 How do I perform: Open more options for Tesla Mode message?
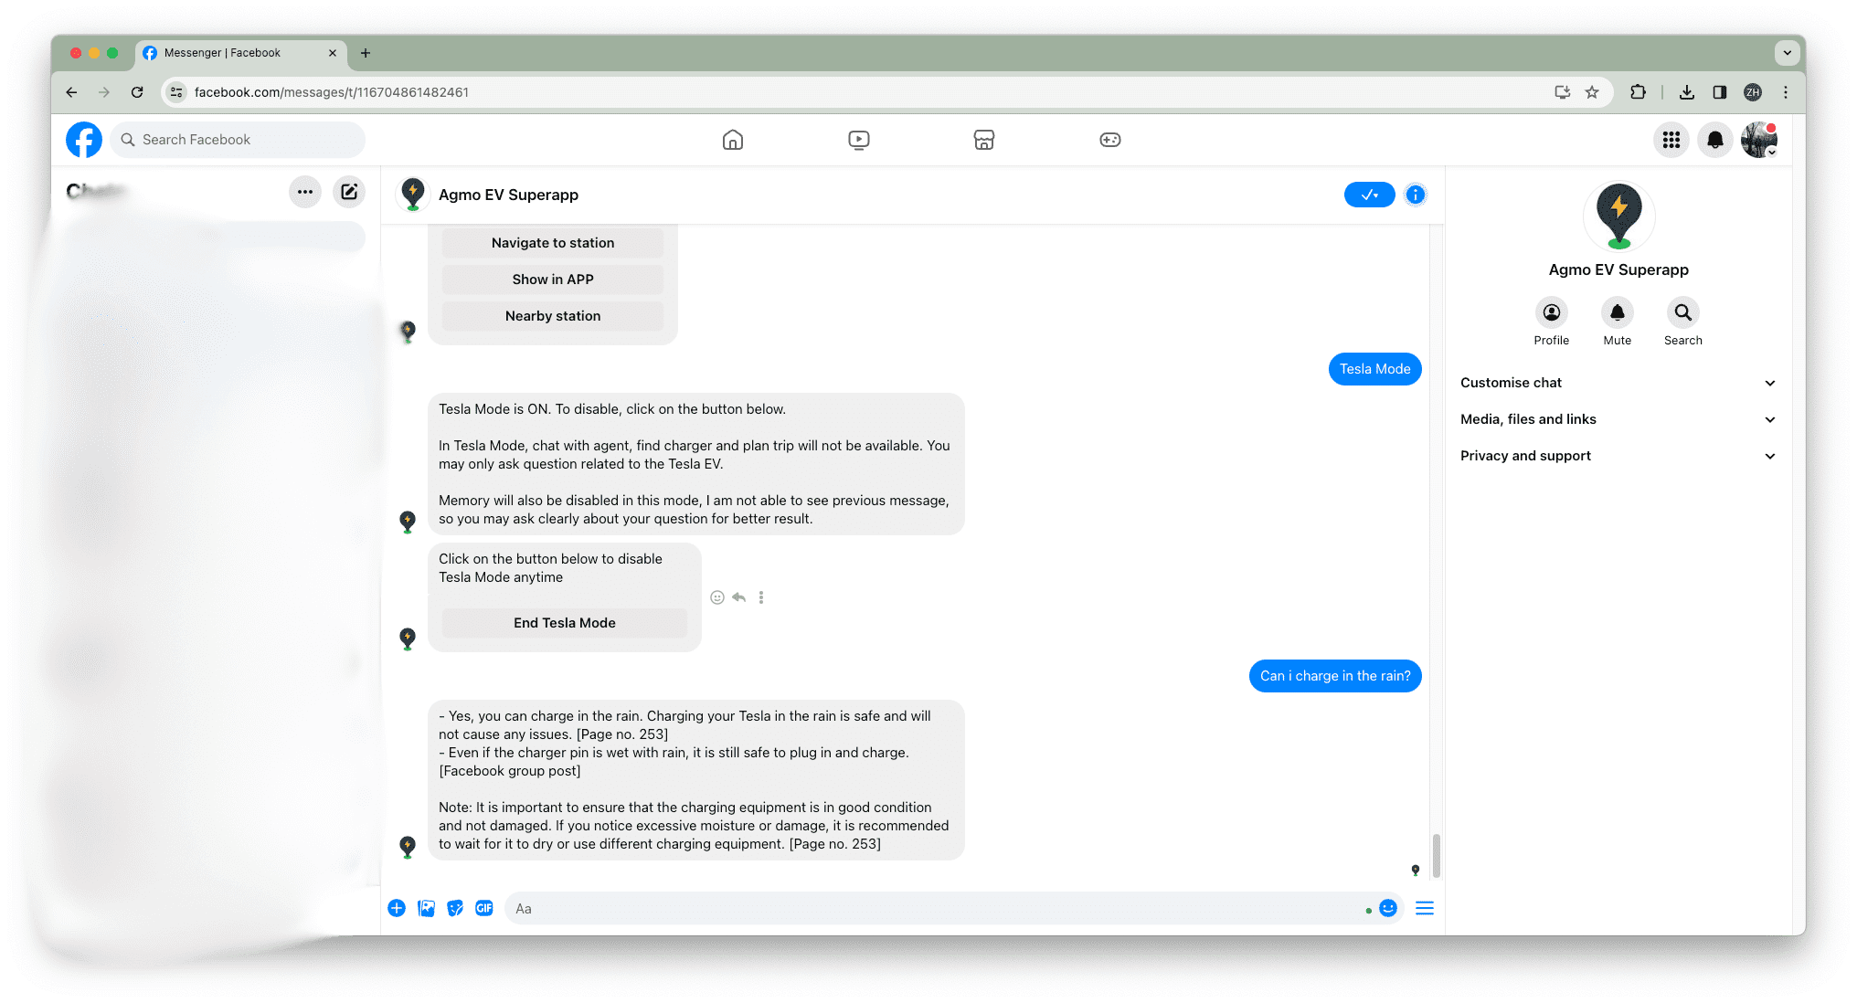pos(761,597)
